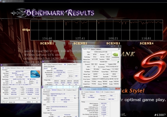167x117 pixels.
Task: Click the Z icon of the Memory CPU-Z window
Action: pyautogui.click(x=81, y=89)
